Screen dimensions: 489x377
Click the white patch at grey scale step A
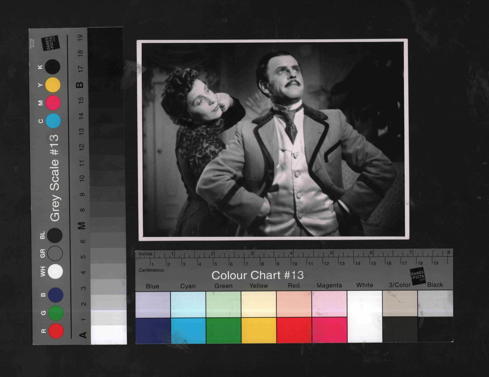tap(108, 334)
